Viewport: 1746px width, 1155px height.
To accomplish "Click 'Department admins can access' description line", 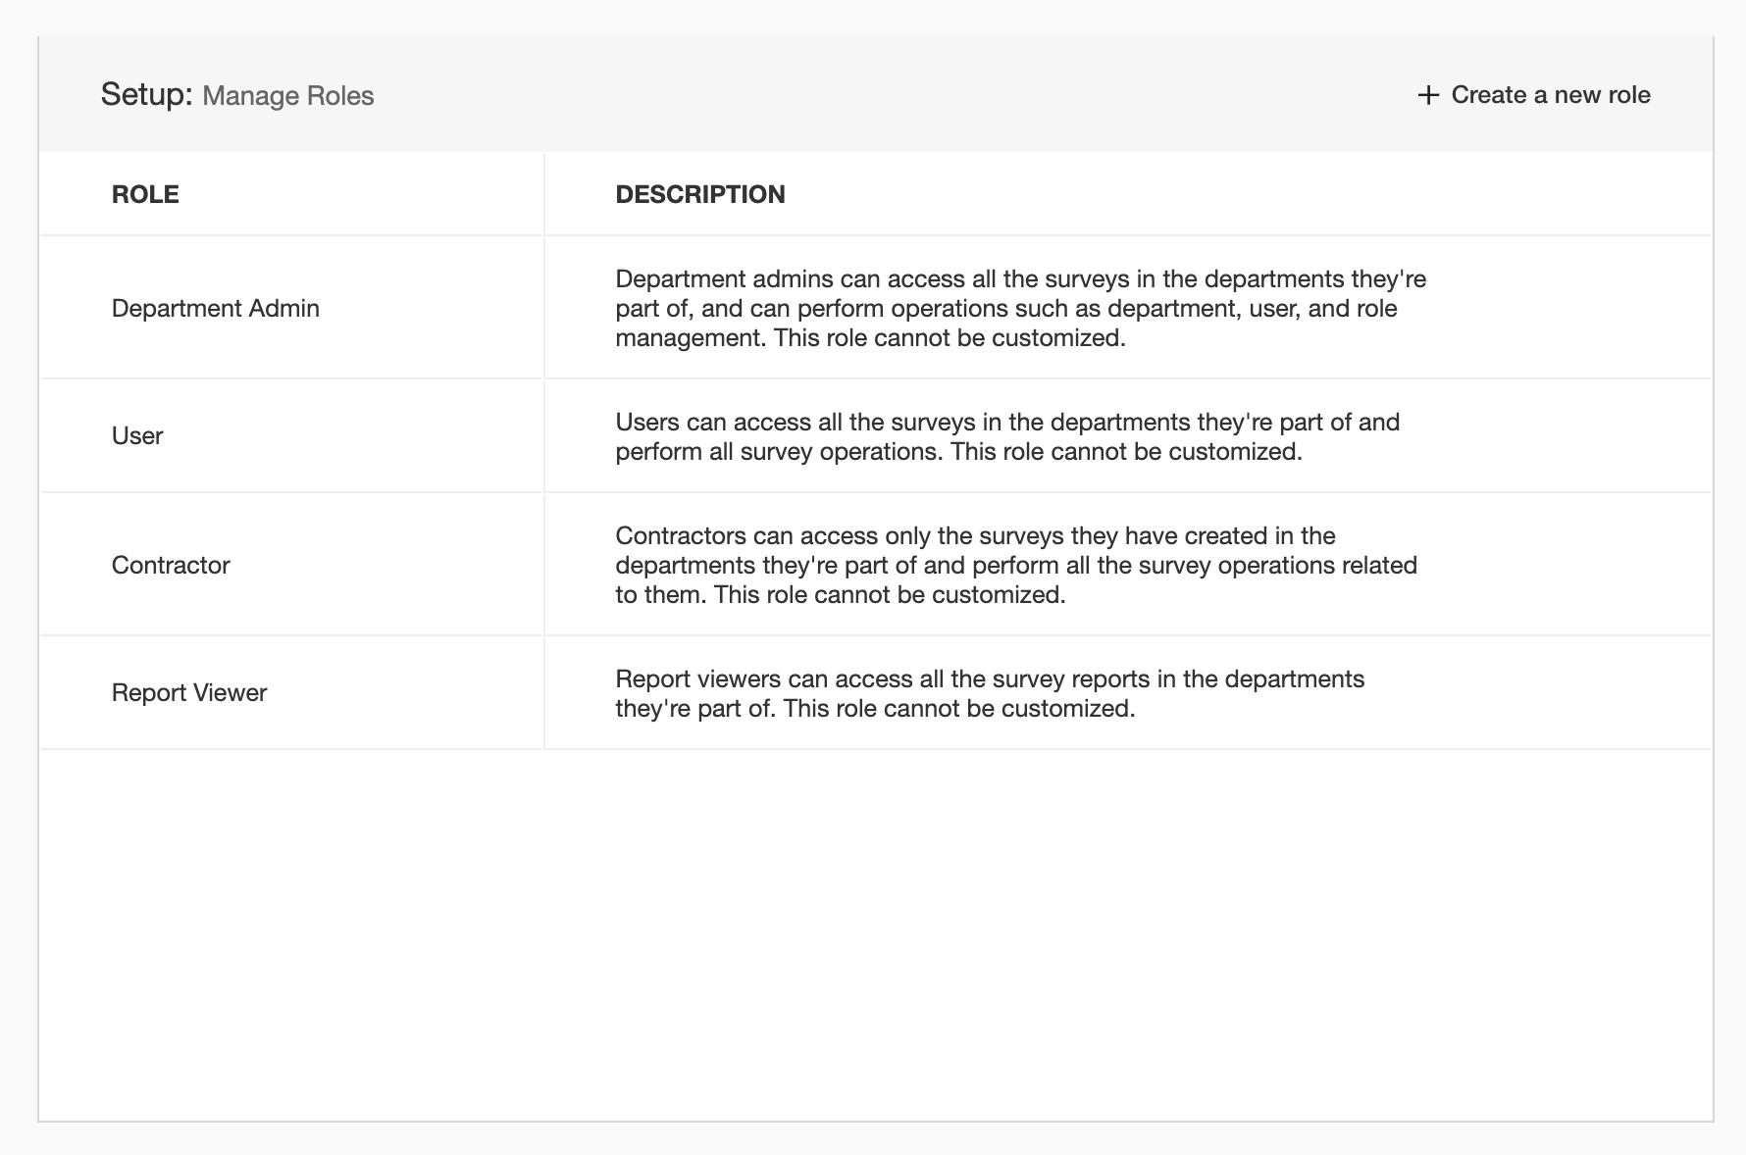I will 1020,279.
